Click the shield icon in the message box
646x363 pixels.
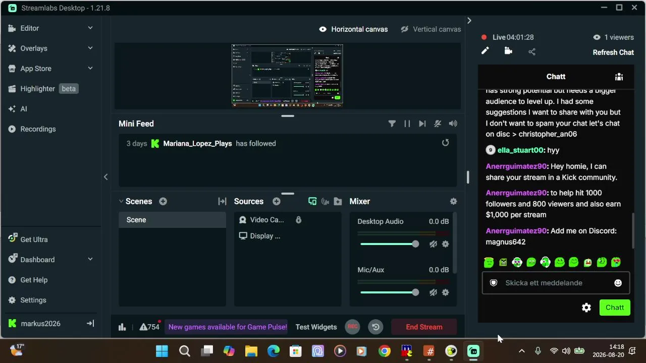point(494,283)
